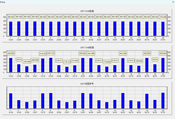This screenshot has height=119, width=175.
Task: Click the 424.386 label above CHB bar 15
Action: pos(123,53)
